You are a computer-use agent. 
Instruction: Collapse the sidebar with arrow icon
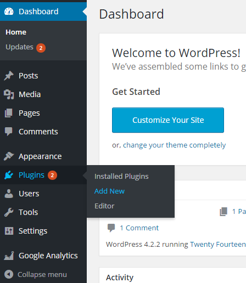(9, 274)
